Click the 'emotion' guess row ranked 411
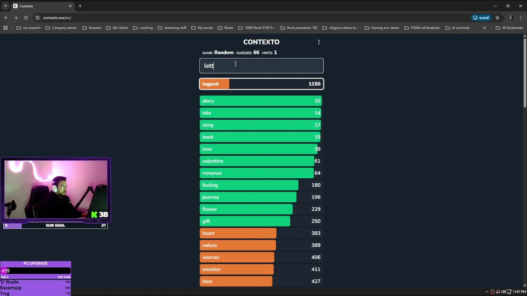 point(261,269)
